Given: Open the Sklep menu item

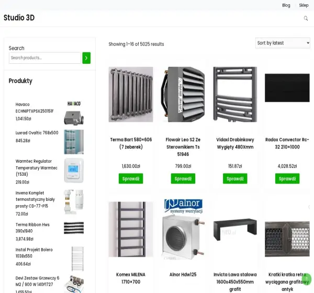Looking at the screenshot, I should [304, 5].
